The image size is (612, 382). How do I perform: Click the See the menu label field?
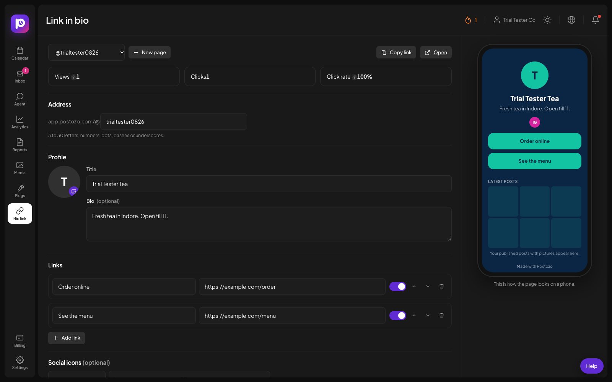pos(124,316)
